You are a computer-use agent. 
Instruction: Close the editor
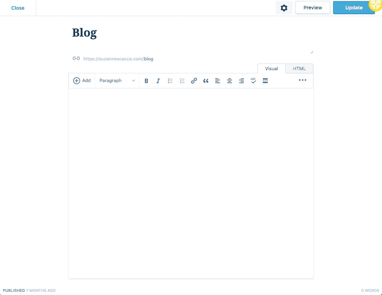point(18,8)
